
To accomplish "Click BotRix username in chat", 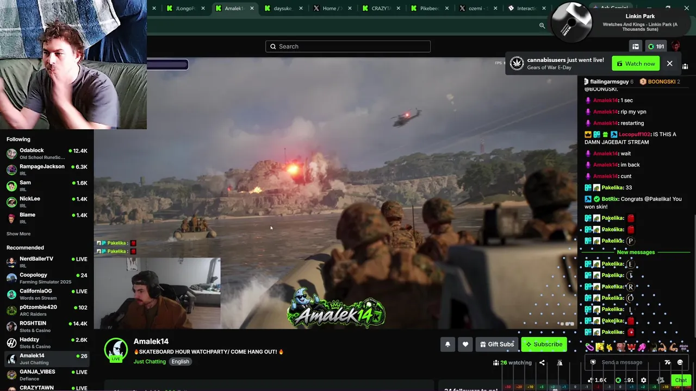I will point(611,199).
